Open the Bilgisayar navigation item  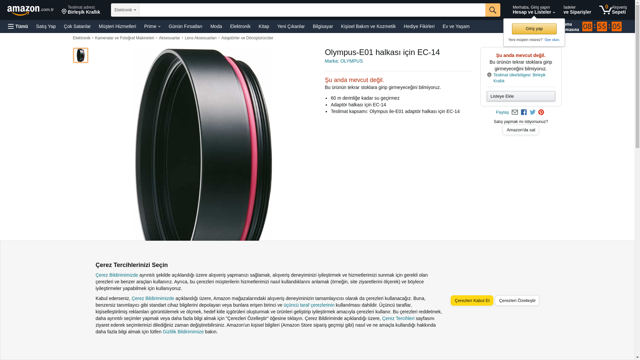[323, 26]
